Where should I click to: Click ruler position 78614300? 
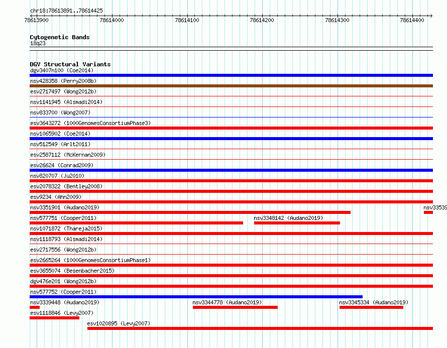click(337, 20)
